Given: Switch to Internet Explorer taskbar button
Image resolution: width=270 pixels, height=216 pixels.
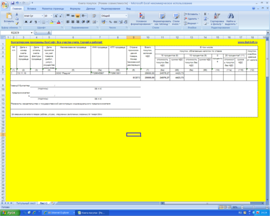Looking at the screenshot, I should tap(58, 213).
